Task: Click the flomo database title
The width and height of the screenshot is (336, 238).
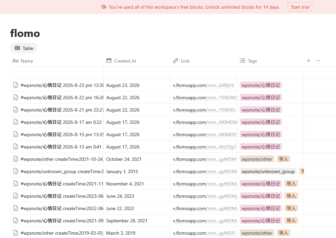Action: click(25, 33)
